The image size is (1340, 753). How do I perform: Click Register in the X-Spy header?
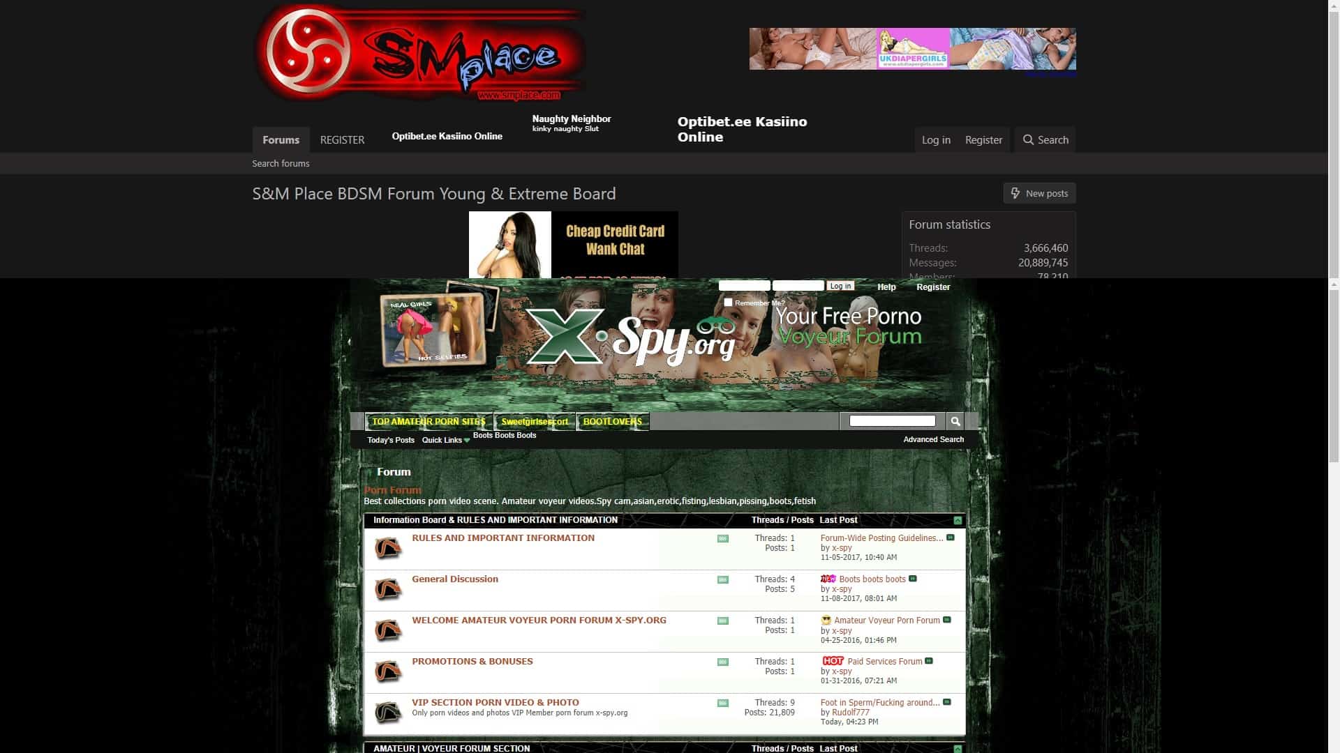pos(933,287)
